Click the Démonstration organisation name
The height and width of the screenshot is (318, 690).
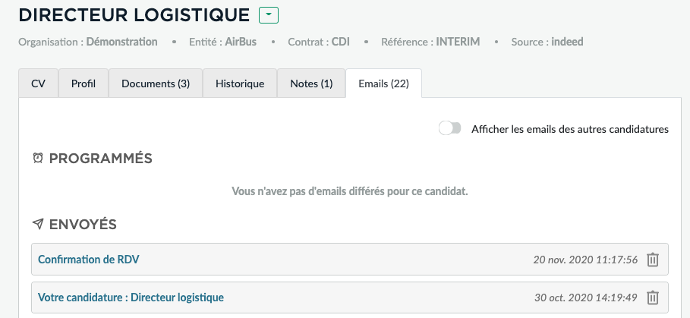coord(121,42)
